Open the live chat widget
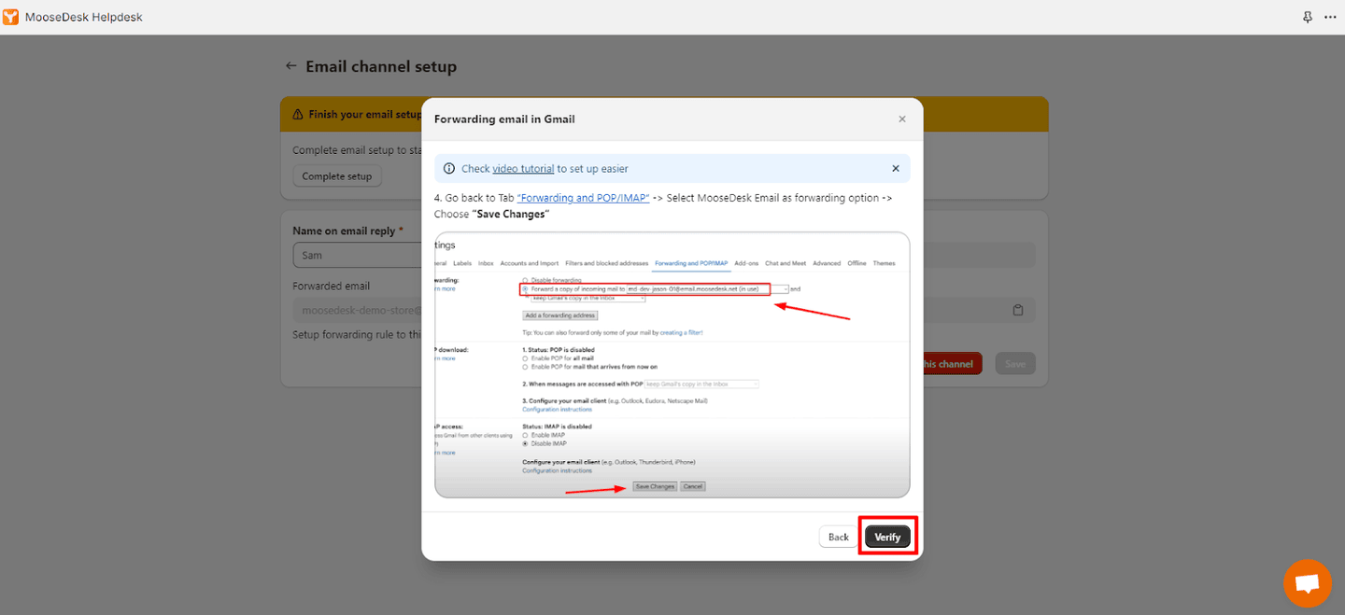1345x615 pixels. (1307, 583)
